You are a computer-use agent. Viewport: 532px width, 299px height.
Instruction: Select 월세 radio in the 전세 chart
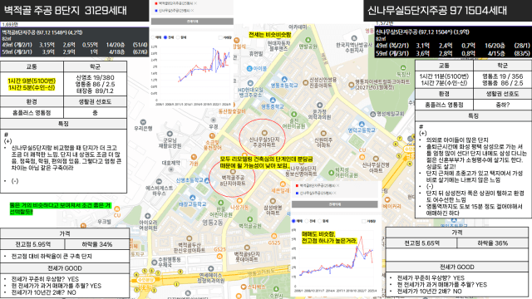click(178, 37)
